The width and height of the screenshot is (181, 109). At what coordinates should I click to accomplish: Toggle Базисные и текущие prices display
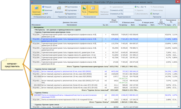36,10
